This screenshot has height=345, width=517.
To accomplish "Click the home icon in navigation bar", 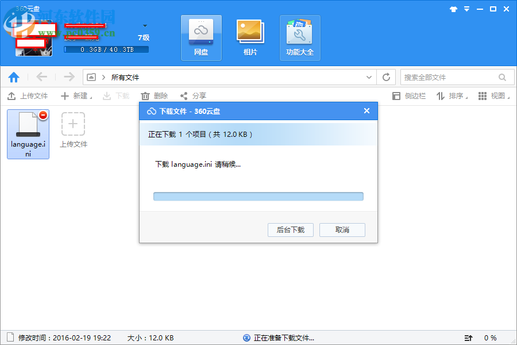I will click(14, 76).
